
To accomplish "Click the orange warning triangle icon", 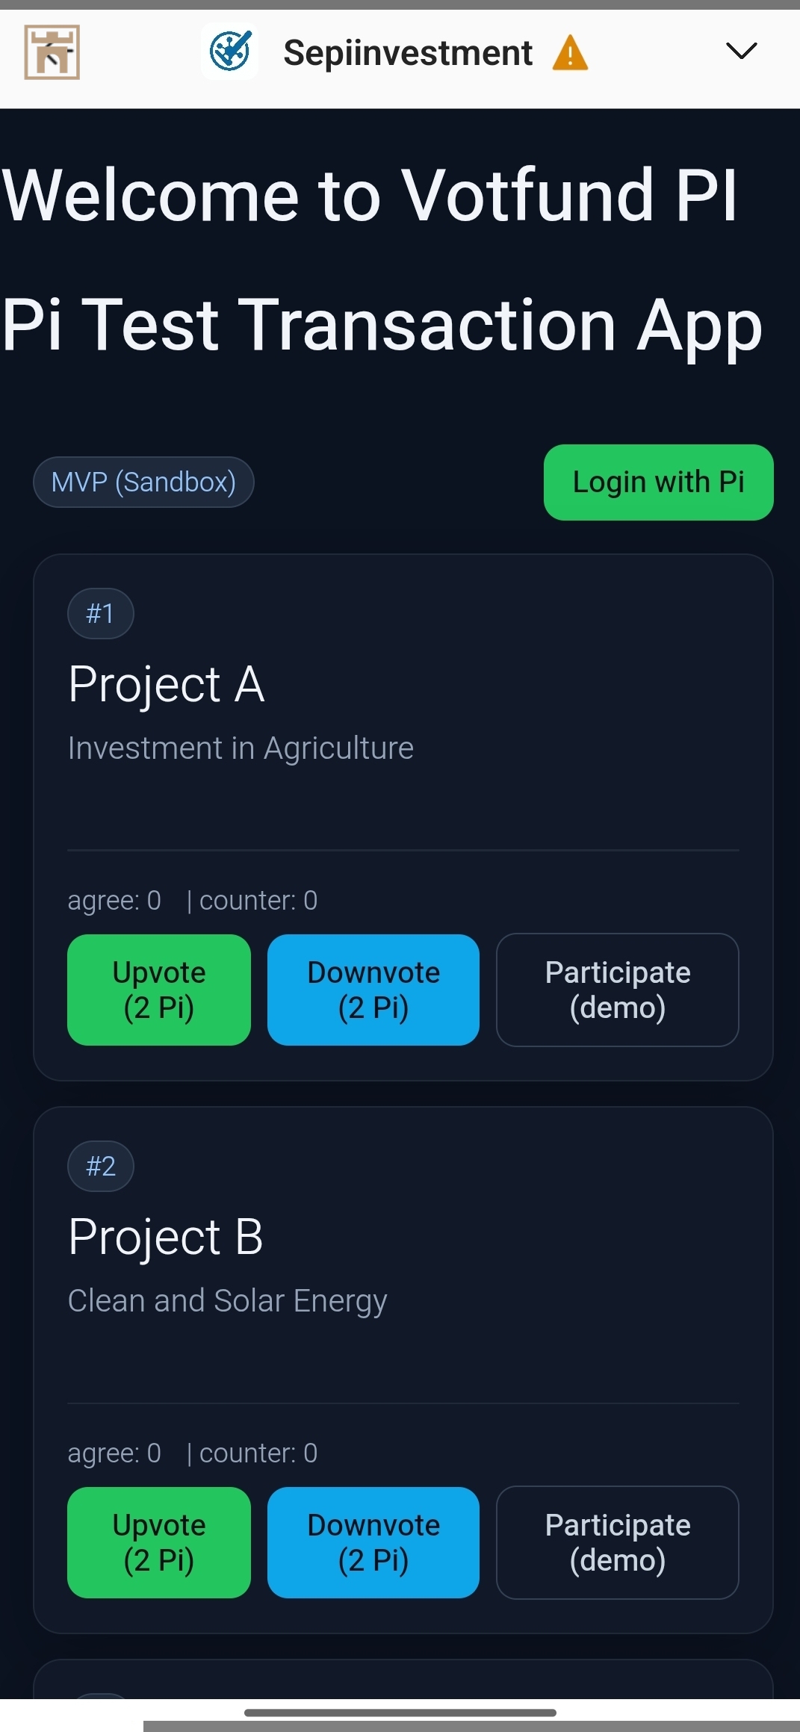I will (x=570, y=53).
